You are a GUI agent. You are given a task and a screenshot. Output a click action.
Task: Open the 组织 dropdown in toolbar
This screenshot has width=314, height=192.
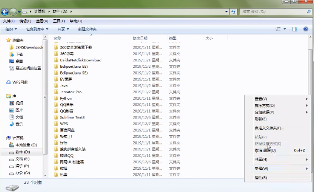(11, 29)
